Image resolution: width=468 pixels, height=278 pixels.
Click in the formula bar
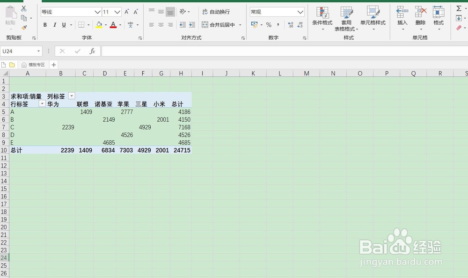point(285,51)
